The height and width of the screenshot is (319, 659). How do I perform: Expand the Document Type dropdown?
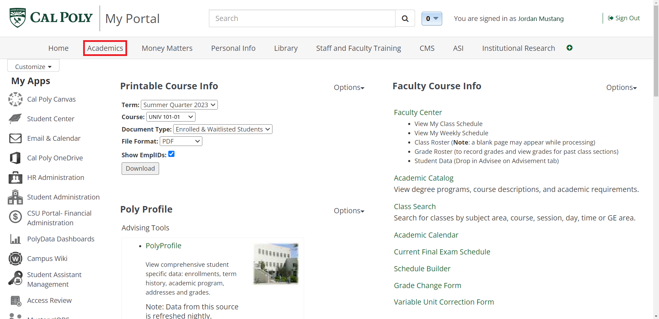pos(223,129)
